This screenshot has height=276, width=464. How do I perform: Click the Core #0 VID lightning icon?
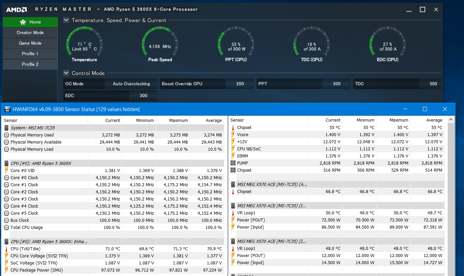[6, 170]
